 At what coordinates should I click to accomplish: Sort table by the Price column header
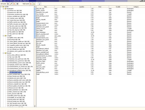[x=100, y=7]
